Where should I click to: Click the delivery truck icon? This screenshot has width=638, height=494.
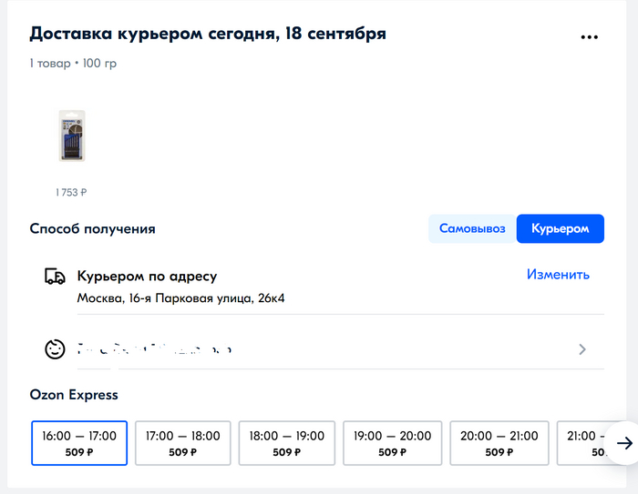[x=55, y=277]
